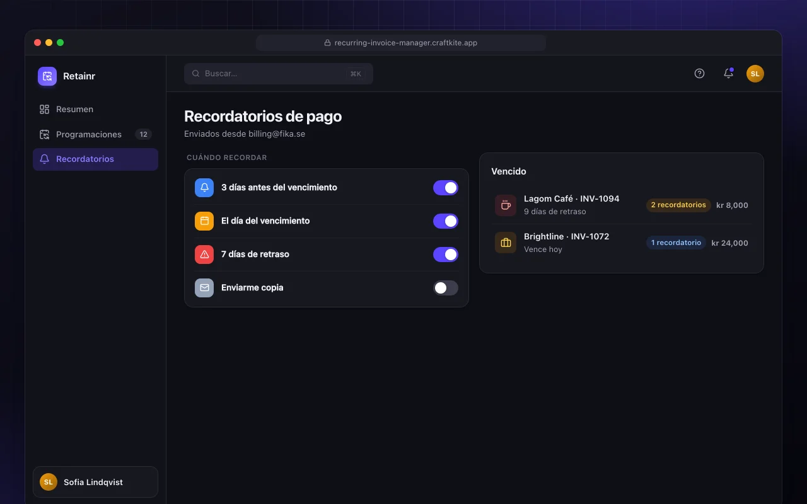Click the 9 días de retraso text
Viewport: 807px width, 504px height.
pyautogui.click(x=555, y=212)
